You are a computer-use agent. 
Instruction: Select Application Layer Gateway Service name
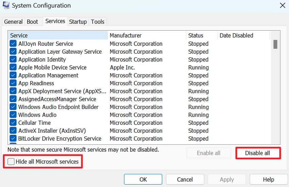pyautogui.click(x=60, y=52)
